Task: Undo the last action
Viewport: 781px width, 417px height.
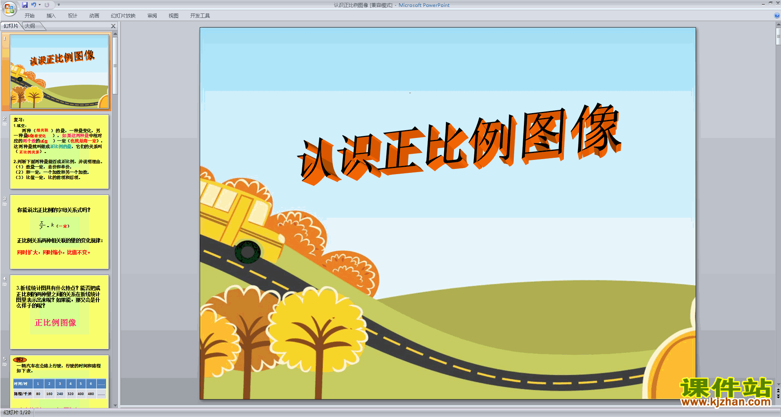Action: pyautogui.click(x=34, y=5)
